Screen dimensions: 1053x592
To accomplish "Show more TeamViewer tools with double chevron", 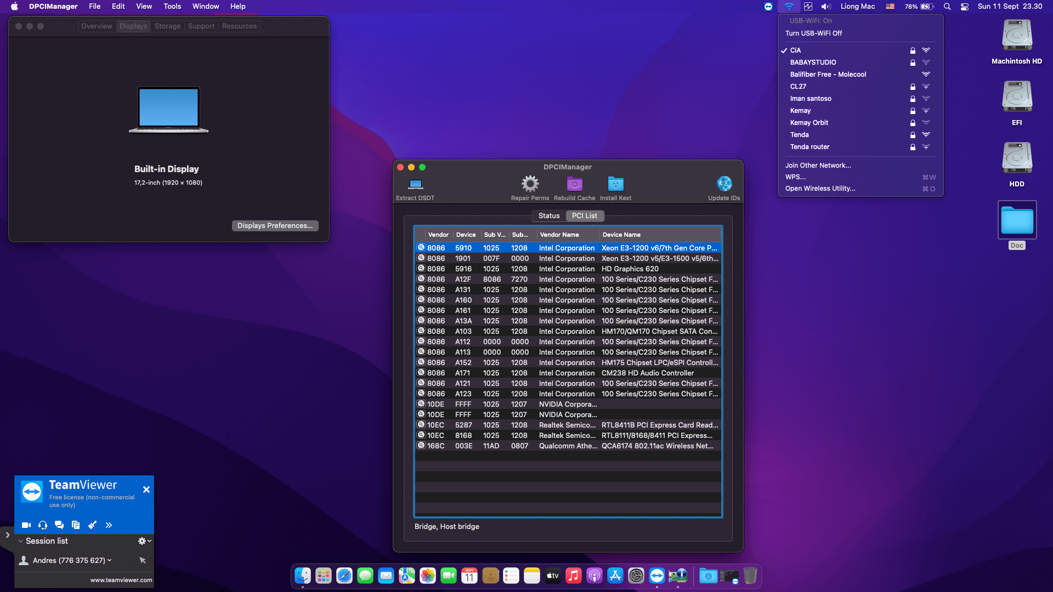I will 109,525.
